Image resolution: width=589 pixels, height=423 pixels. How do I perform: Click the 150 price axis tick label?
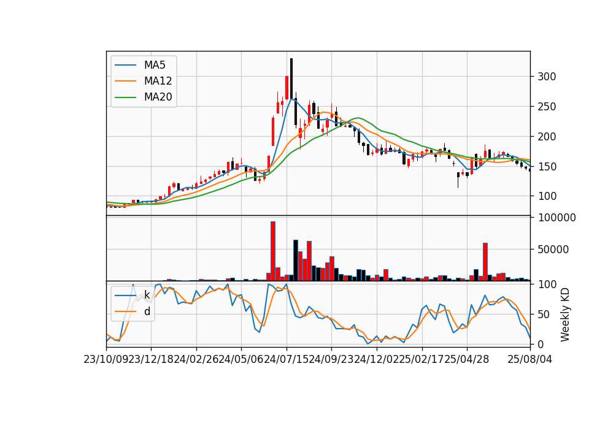click(x=547, y=166)
